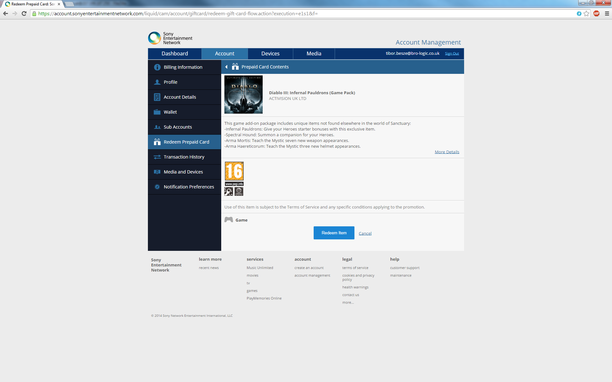Click the AdBlock Plus extension icon
Screen dimensions: 612x382
point(596,13)
